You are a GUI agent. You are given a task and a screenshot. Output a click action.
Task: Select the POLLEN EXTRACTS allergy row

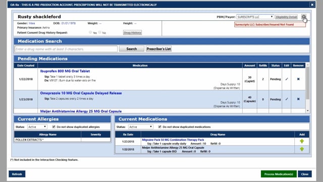point(62,140)
